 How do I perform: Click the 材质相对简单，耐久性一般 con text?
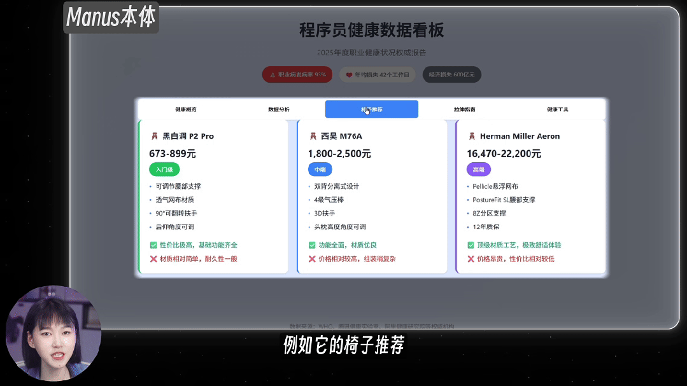pyautogui.click(x=199, y=259)
